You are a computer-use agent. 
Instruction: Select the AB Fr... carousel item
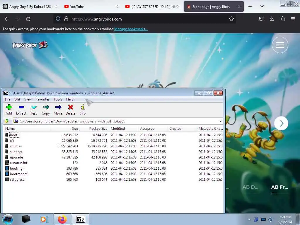pos(280,187)
